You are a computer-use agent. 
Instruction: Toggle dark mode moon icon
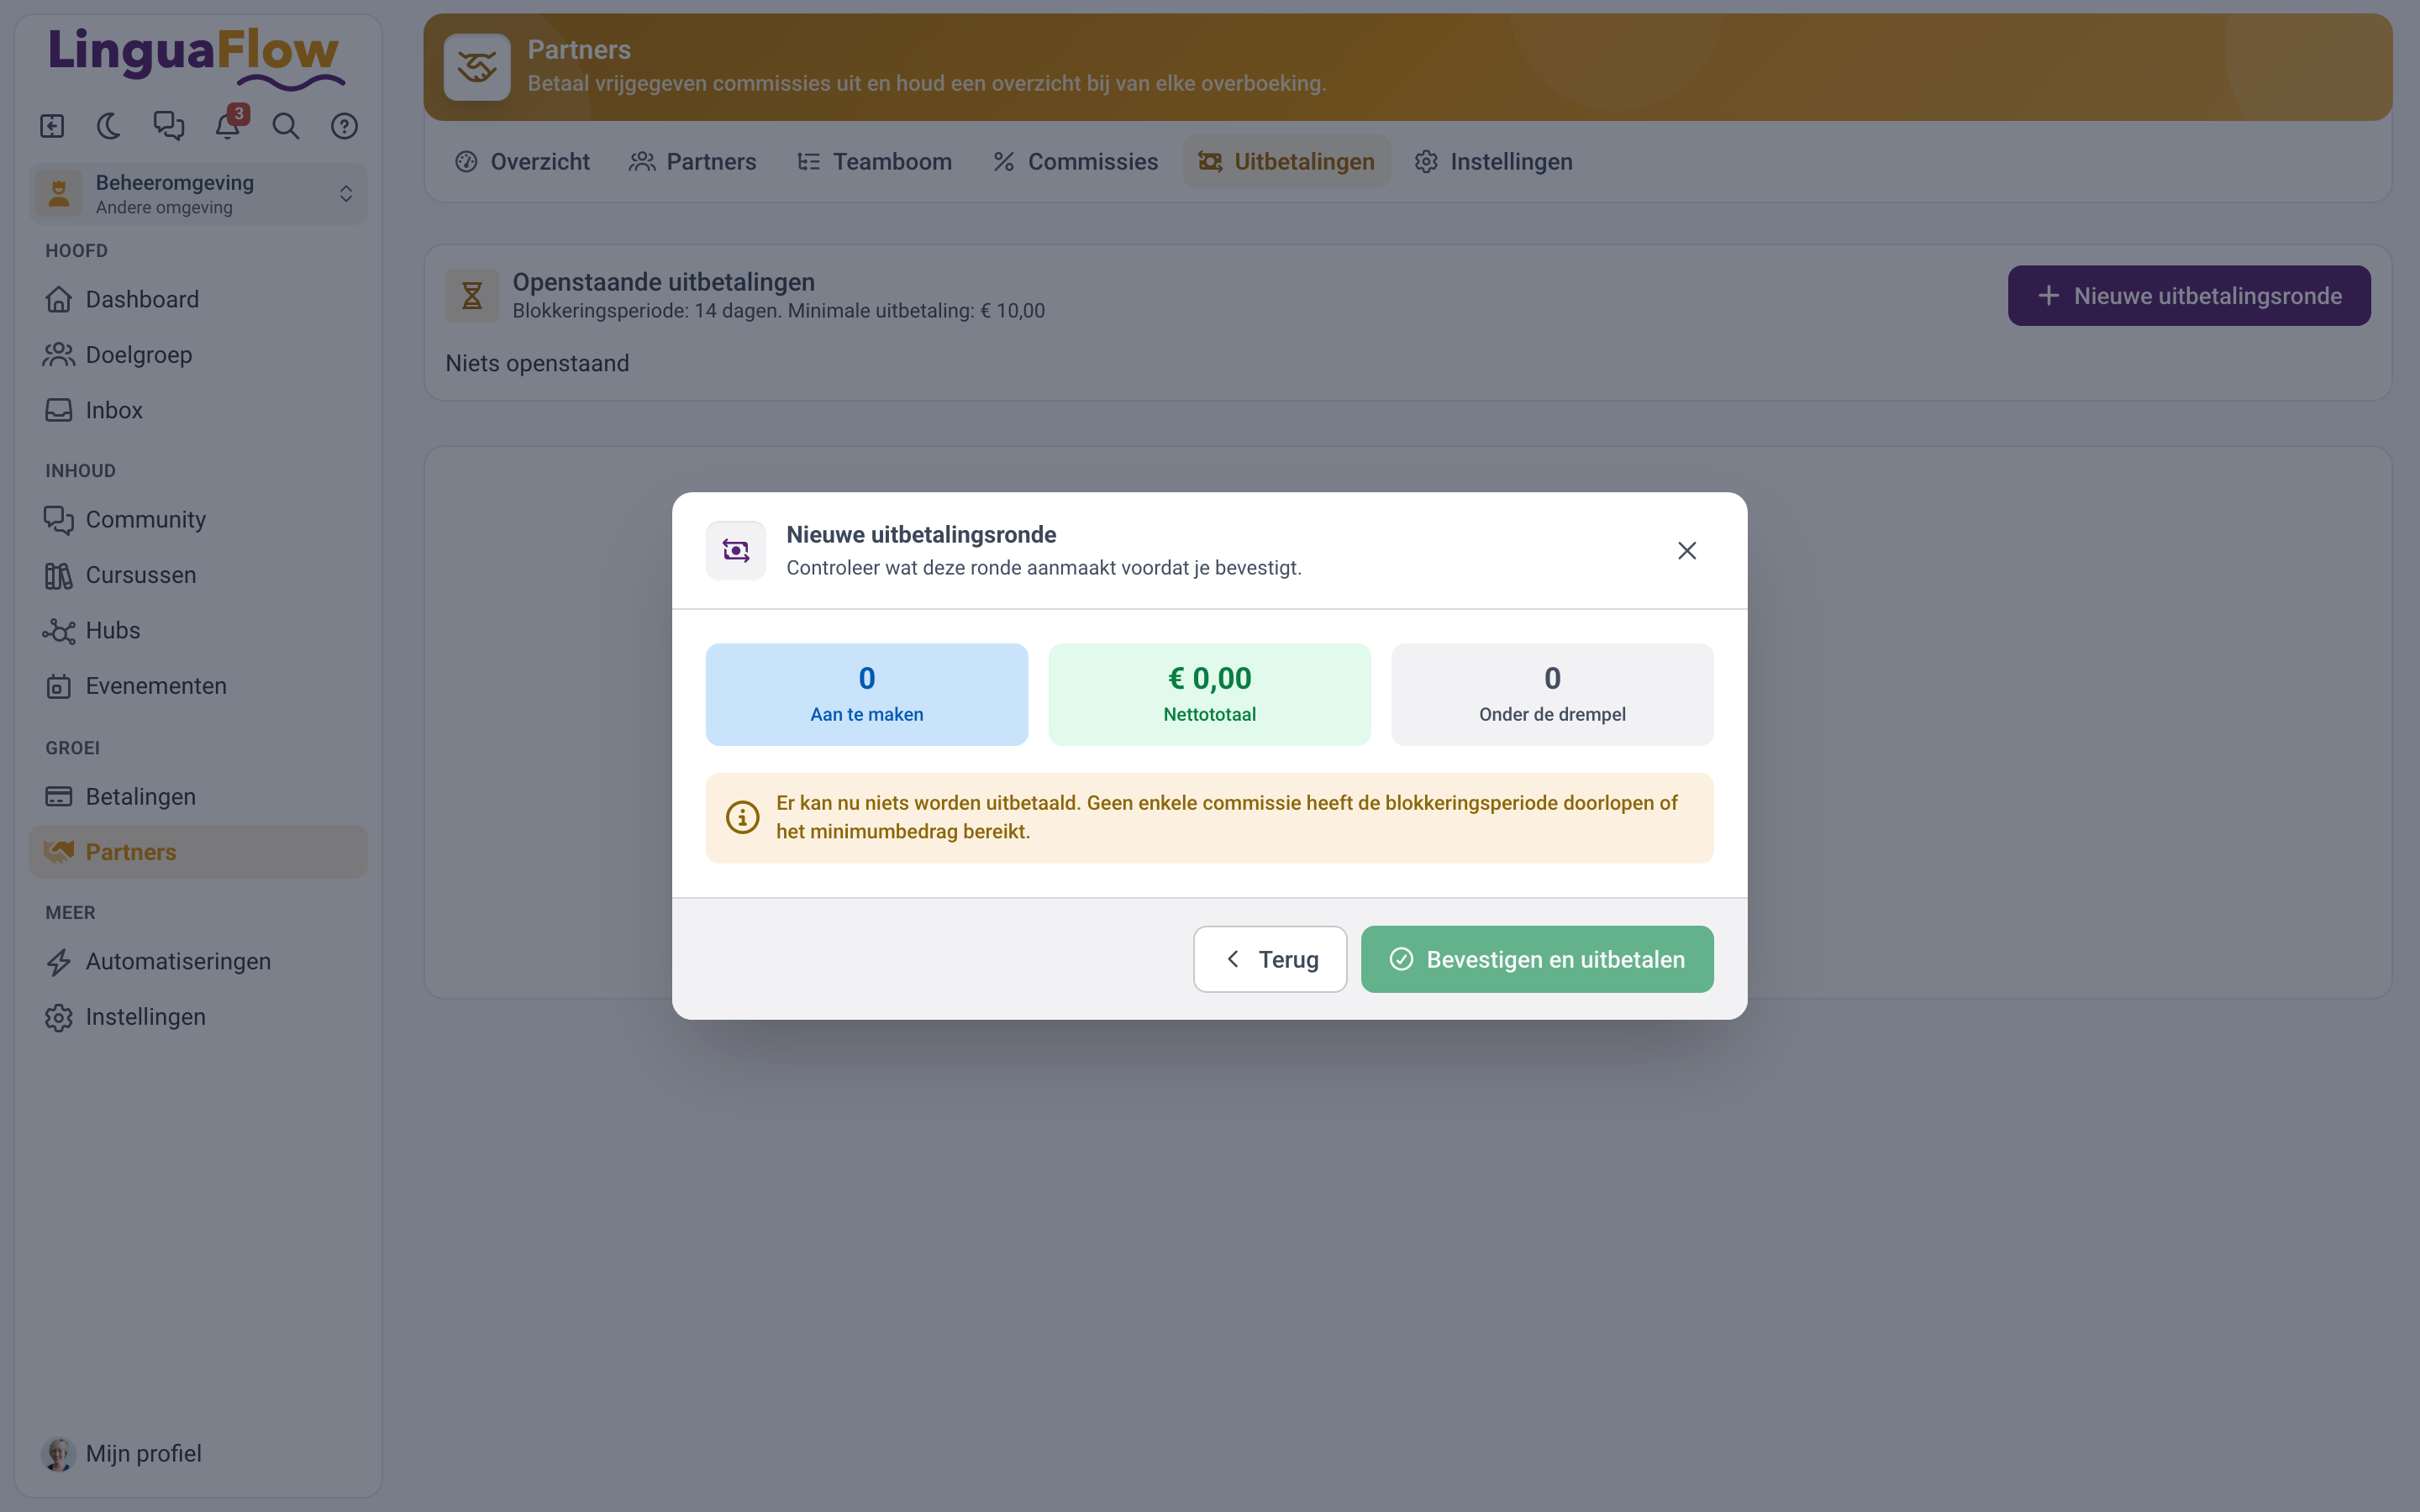coord(110,126)
